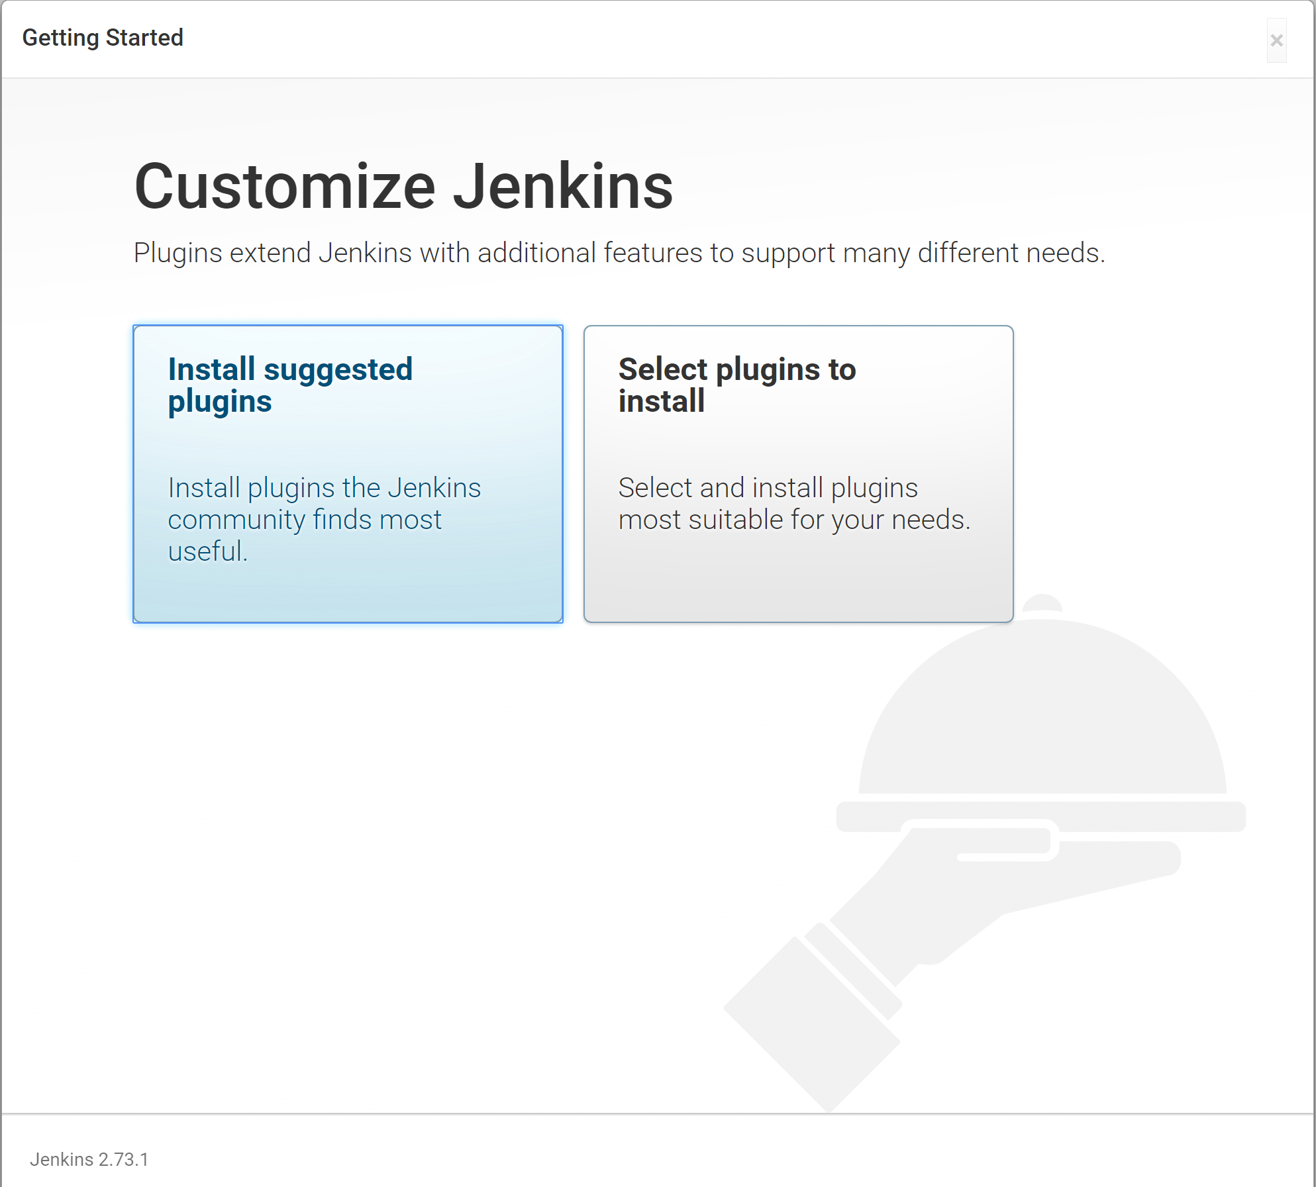This screenshot has width=1316, height=1187.
Task: Click the Plugins extend Jenkins subtitle text
Action: (x=619, y=253)
